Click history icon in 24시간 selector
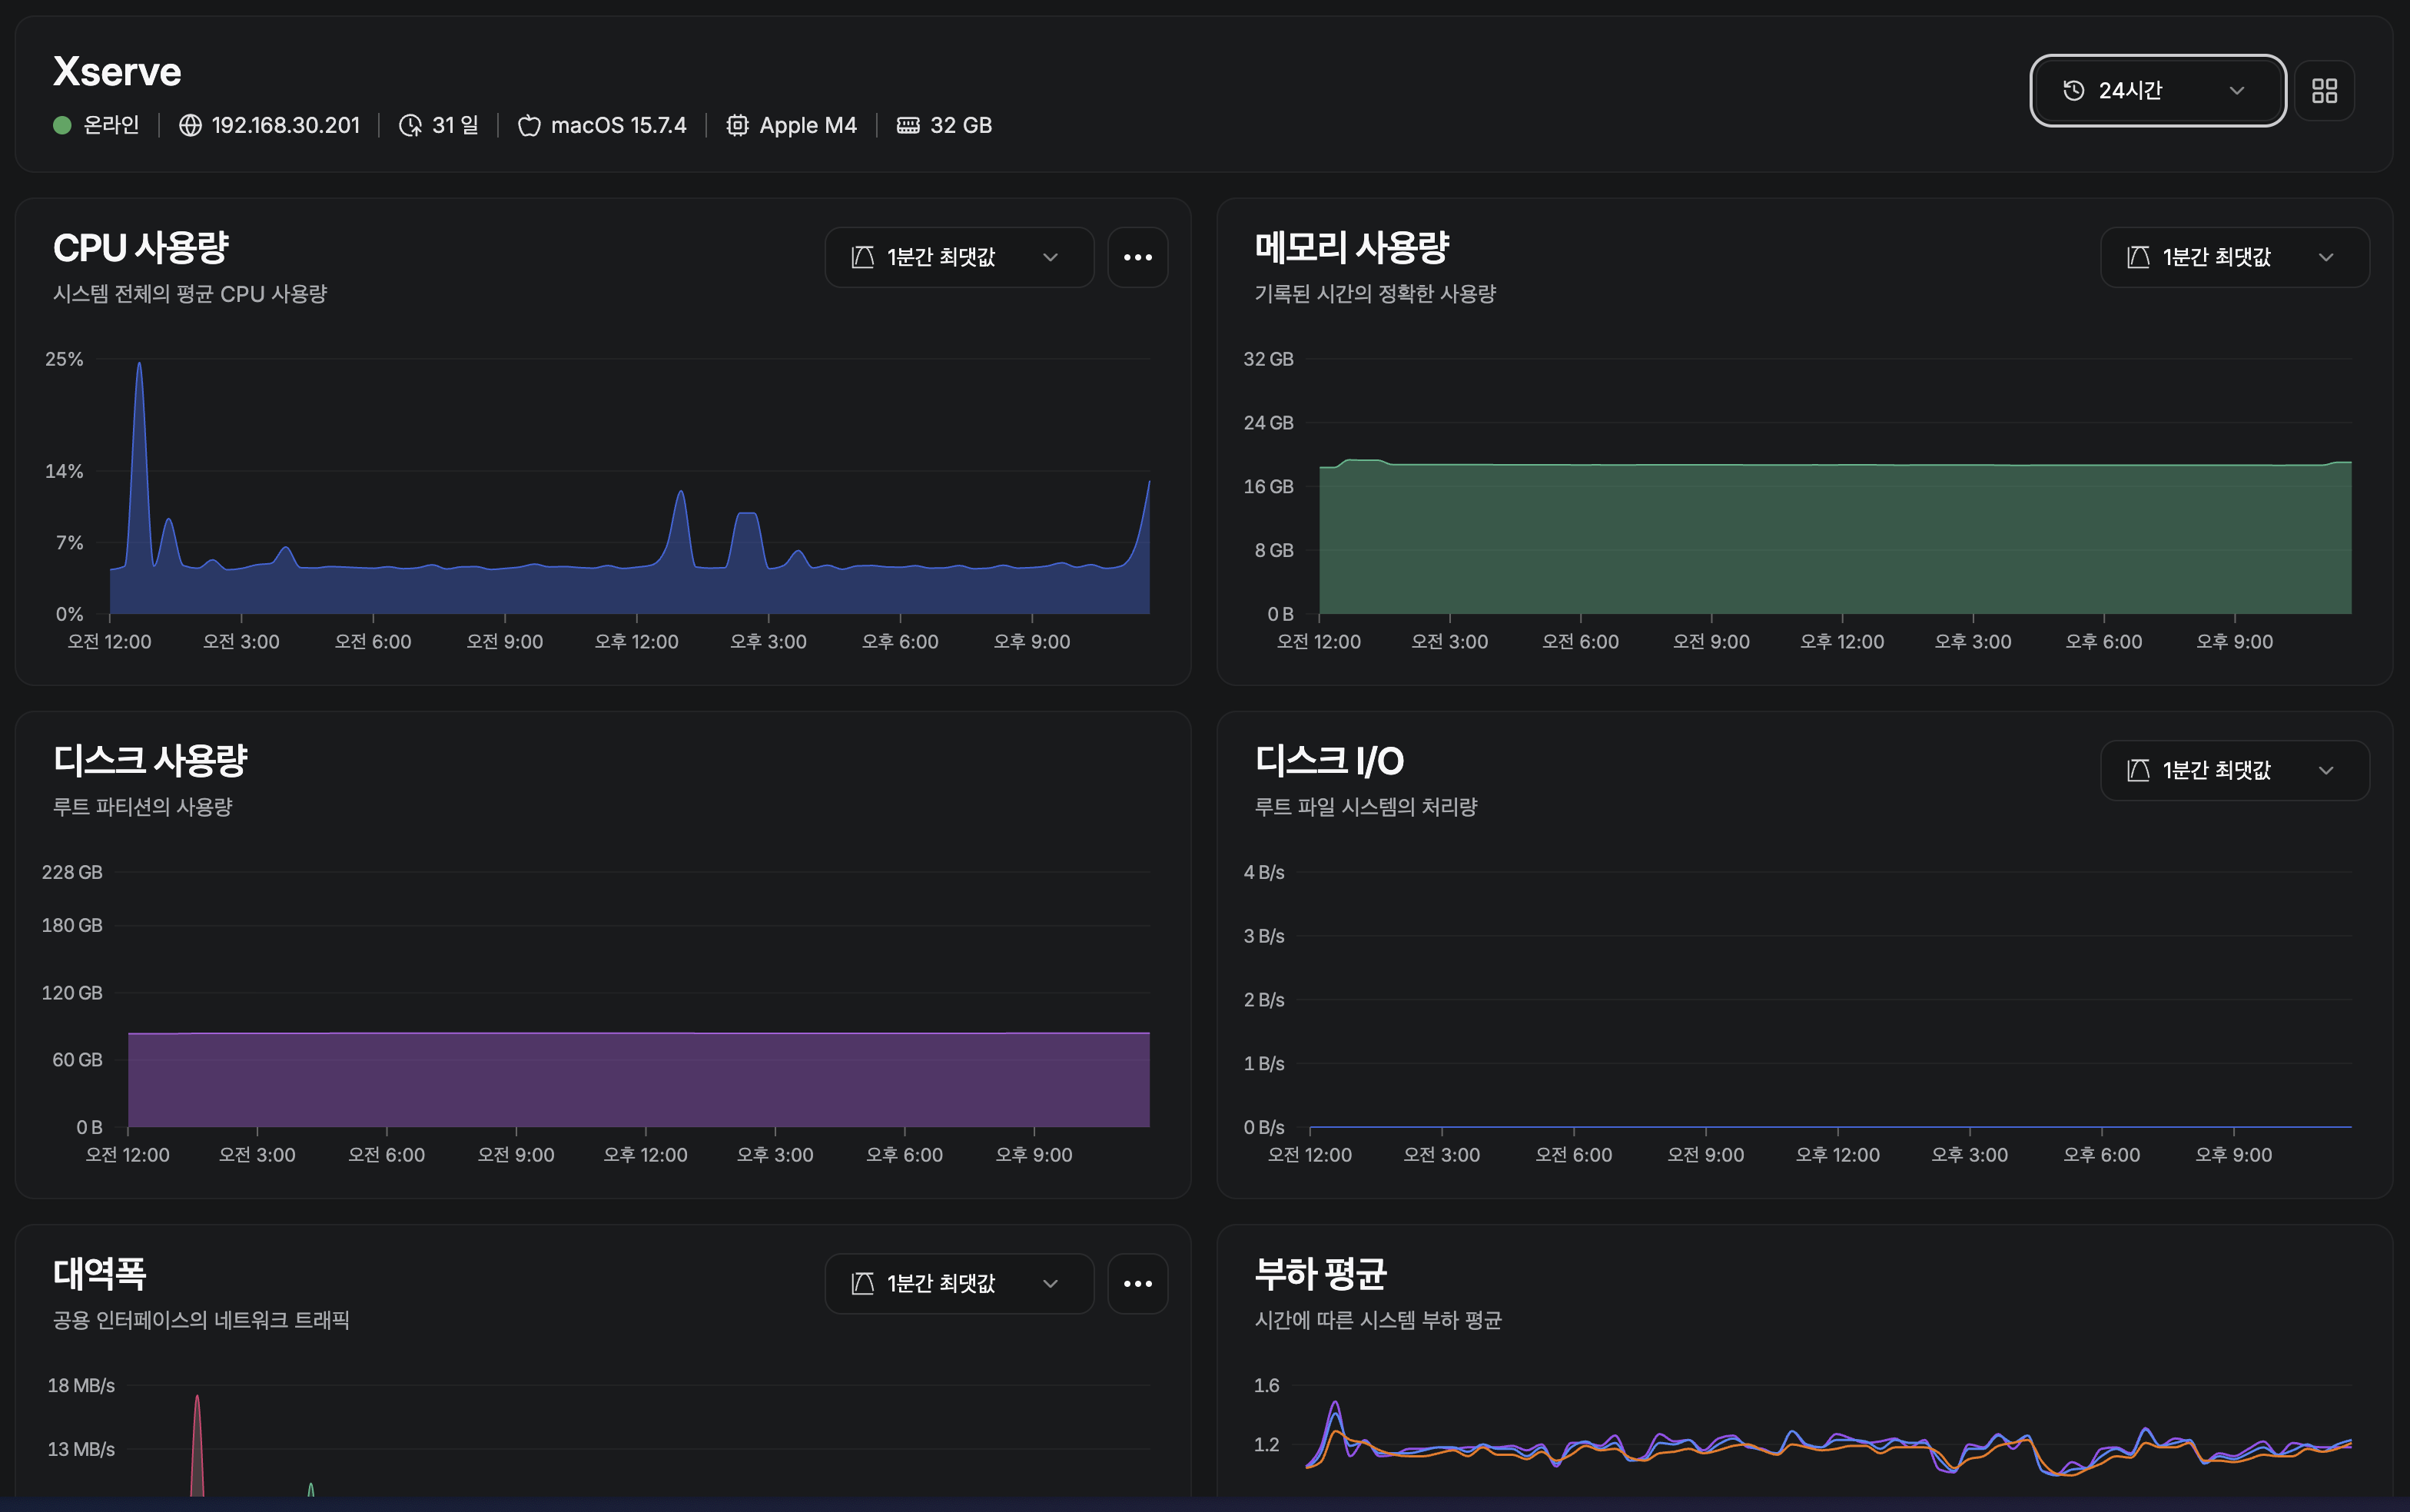 click(2073, 91)
